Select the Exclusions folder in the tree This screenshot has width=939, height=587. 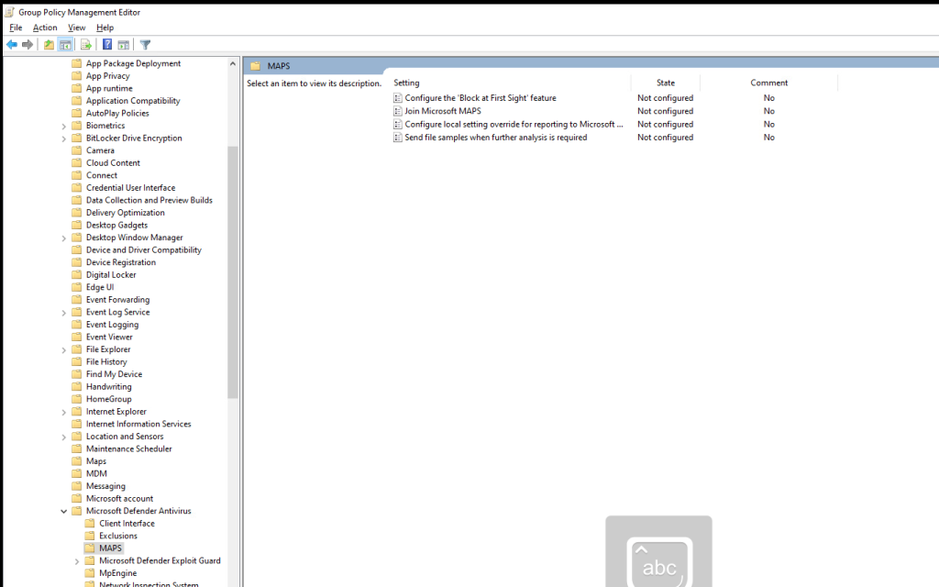tap(117, 536)
